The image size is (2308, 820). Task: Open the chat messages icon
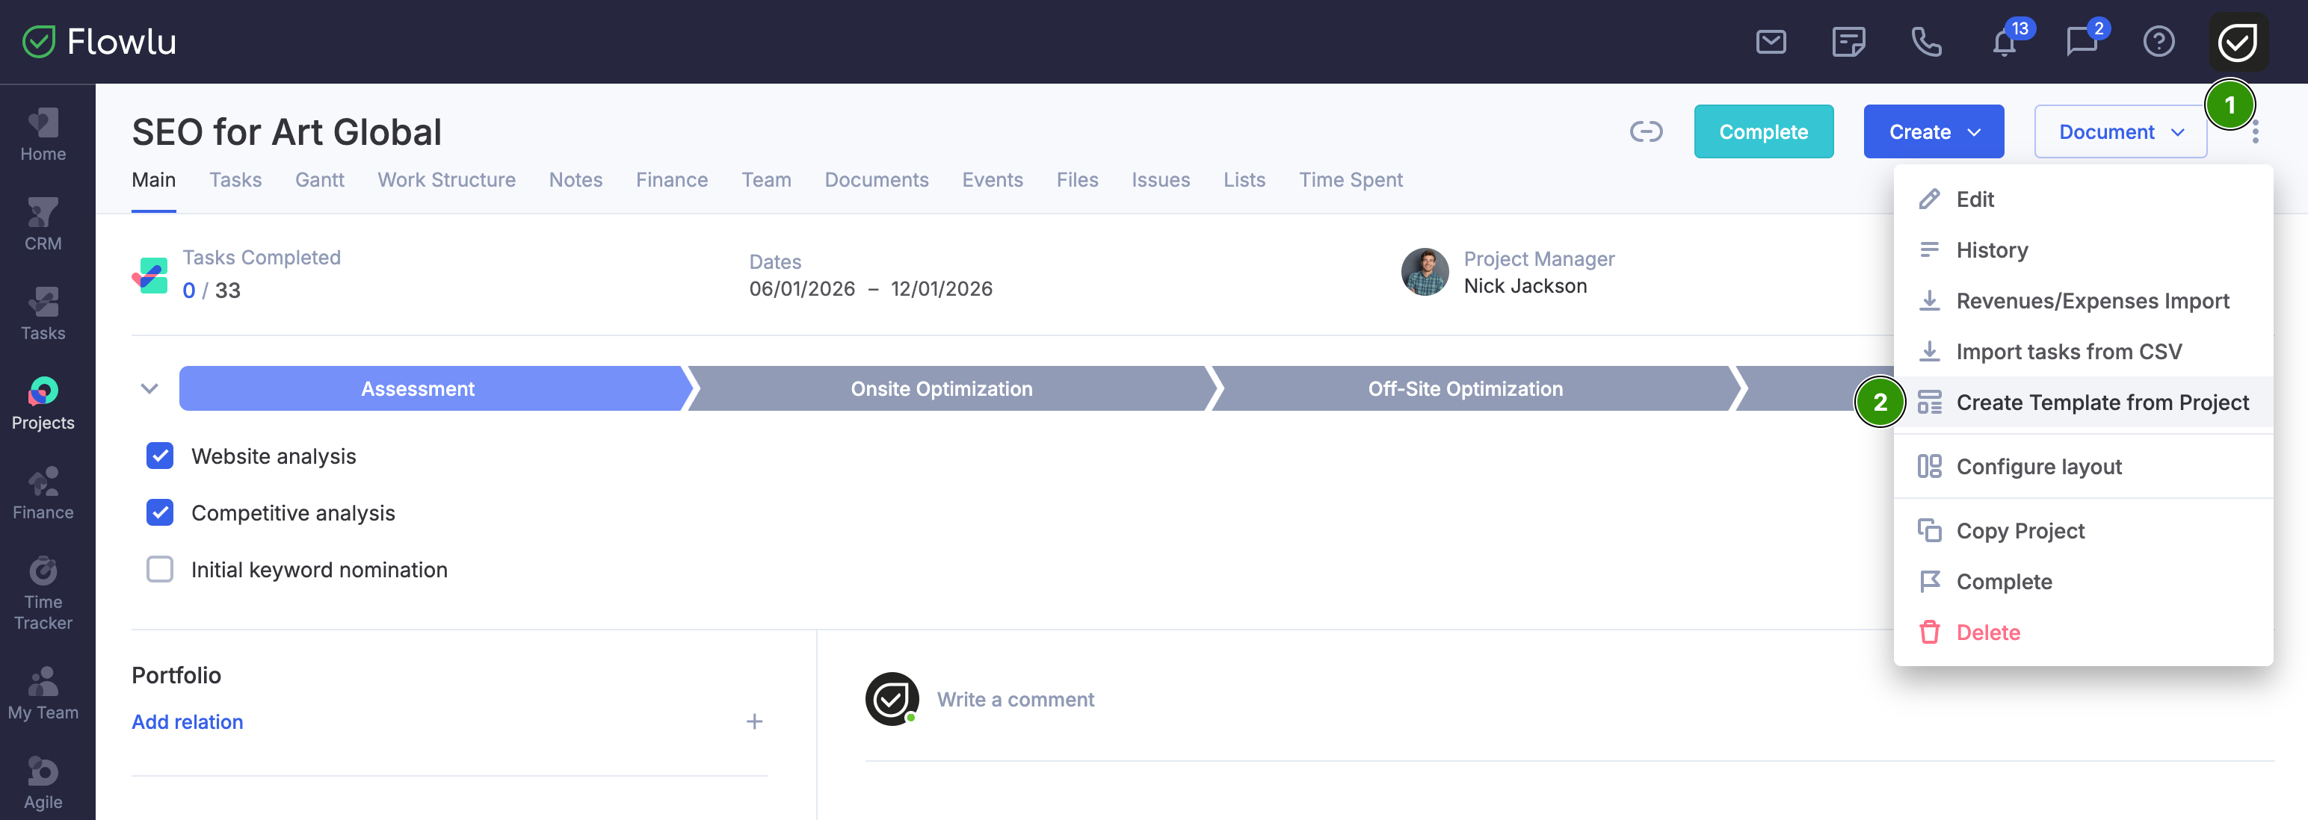(2082, 42)
